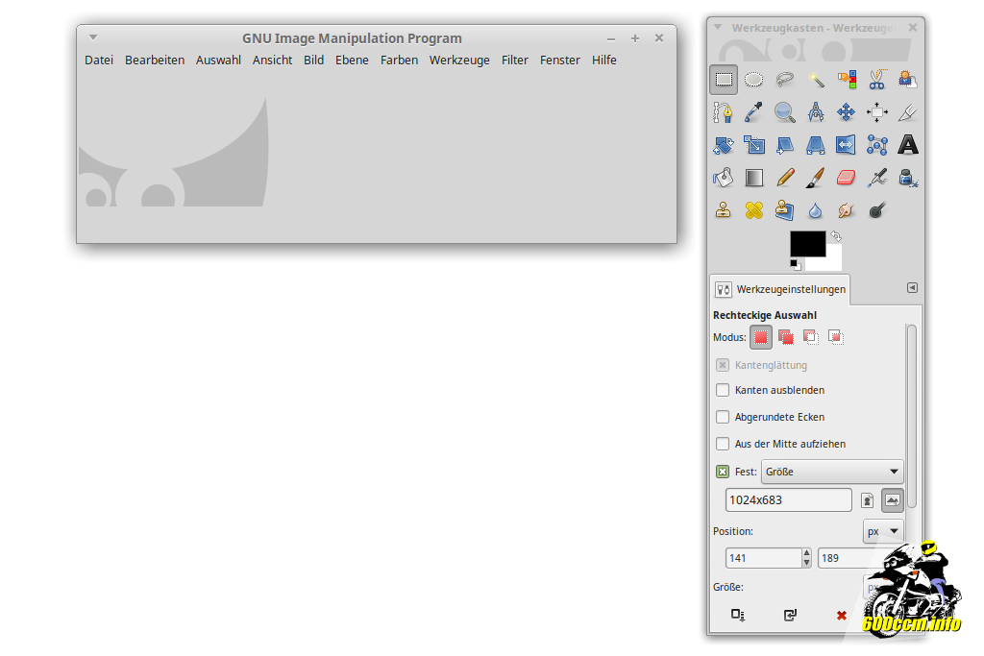Image resolution: width=984 pixels, height=656 pixels.
Task: Switch fixed size to portrait orientation
Action: tap(868, 500)
